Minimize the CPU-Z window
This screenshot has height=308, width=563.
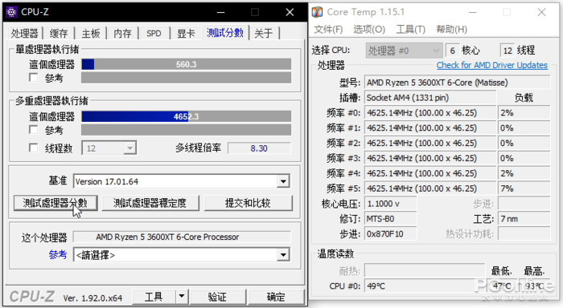(x=221, y=13)
